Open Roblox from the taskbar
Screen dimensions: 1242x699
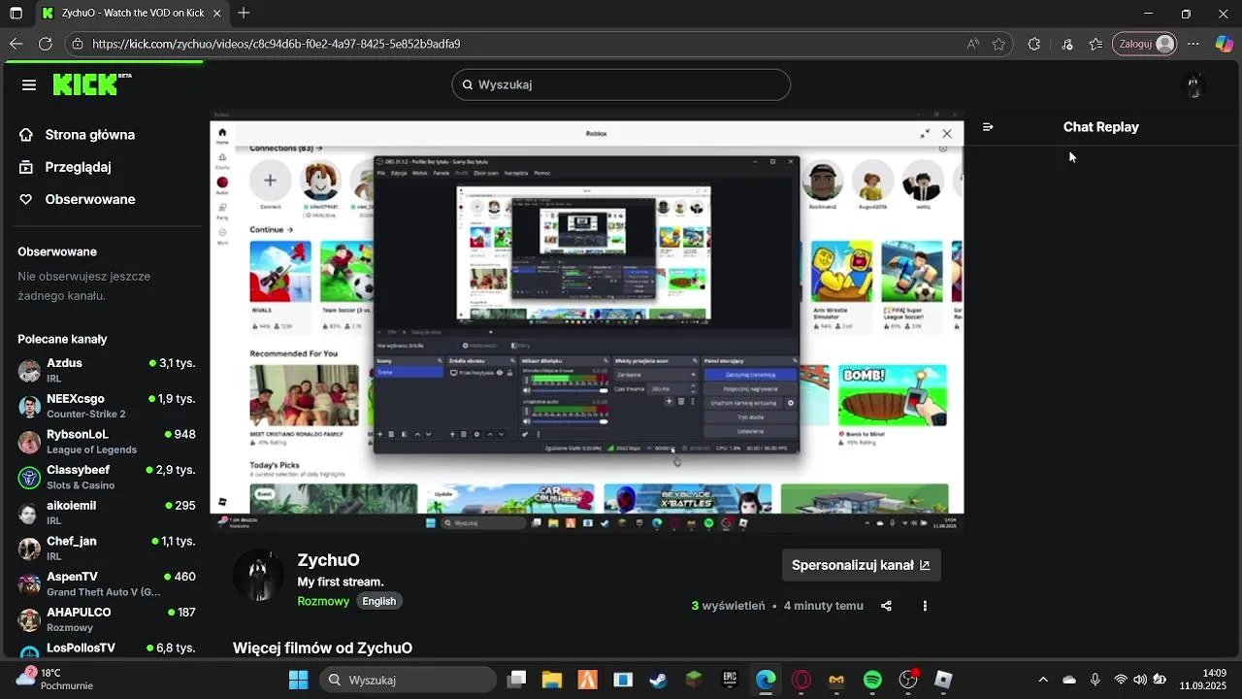[943, 680]
